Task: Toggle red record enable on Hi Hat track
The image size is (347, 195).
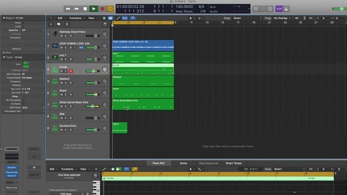Action: tap(71, 71)
